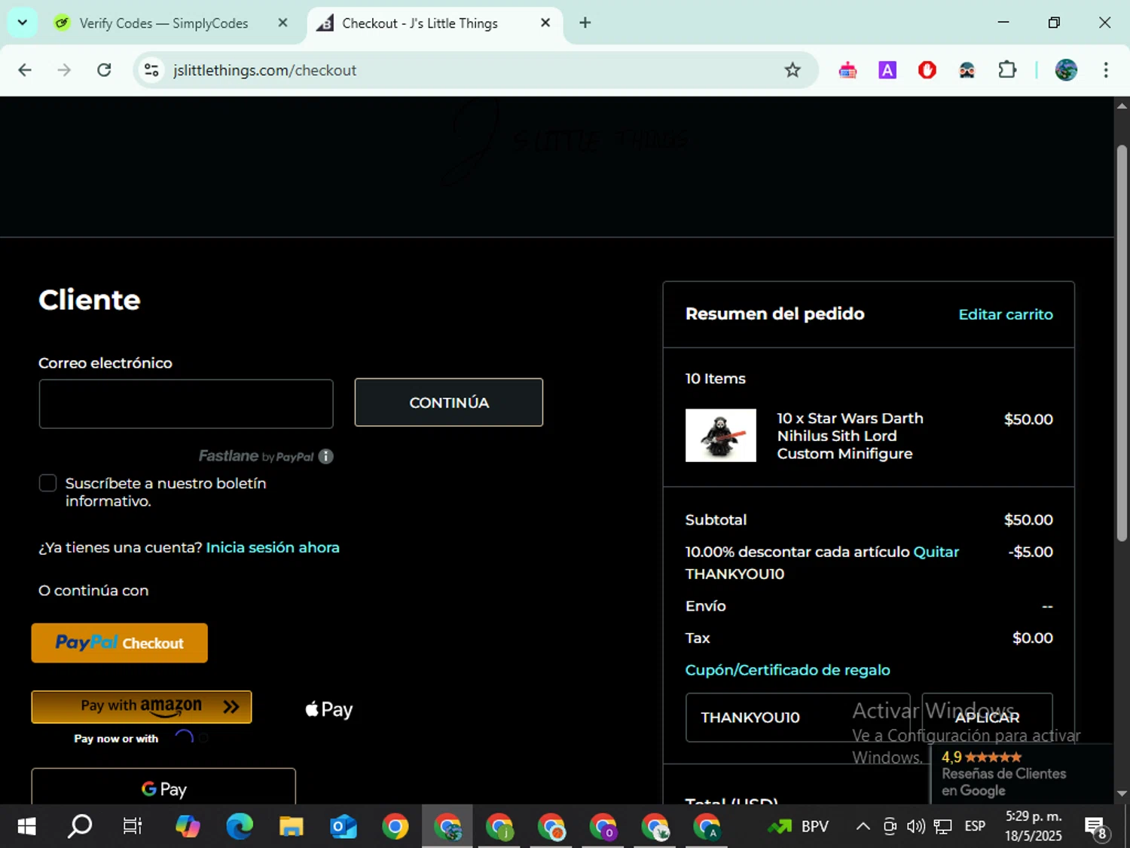
Task: Open the Google customer reviews badge
Action: coord(1022,773)
